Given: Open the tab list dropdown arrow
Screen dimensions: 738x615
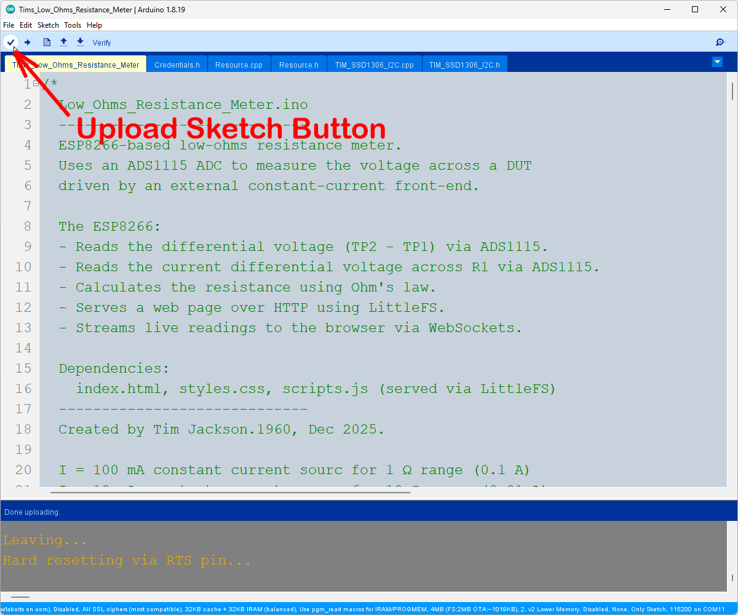Looking at the screenshot, I should [717, 61].
